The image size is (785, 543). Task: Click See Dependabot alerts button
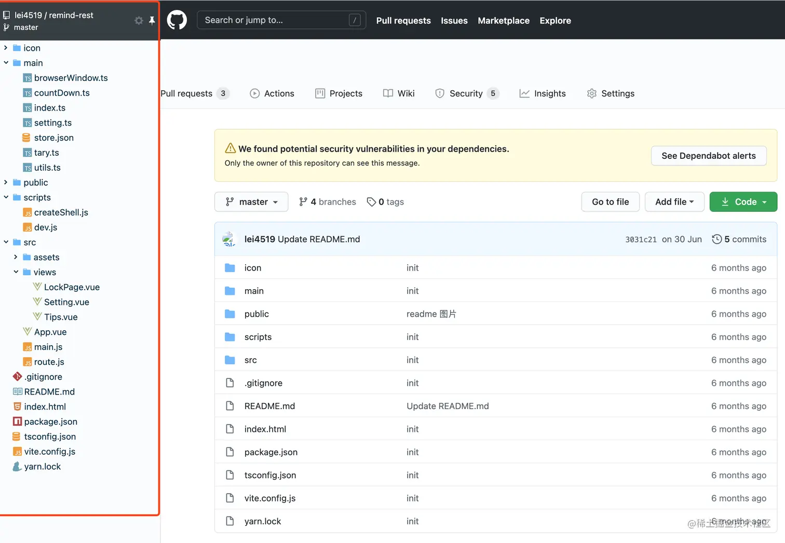click(709, 156)
